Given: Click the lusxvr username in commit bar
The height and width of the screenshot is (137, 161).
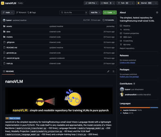Looking at the screenshot, I should click(9, 20).
